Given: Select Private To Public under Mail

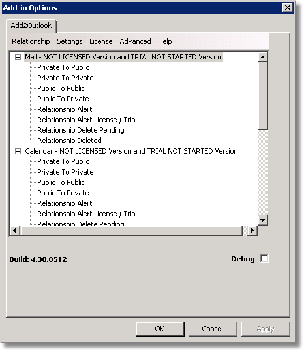Looking at the screenshot, I should (63, 67).
